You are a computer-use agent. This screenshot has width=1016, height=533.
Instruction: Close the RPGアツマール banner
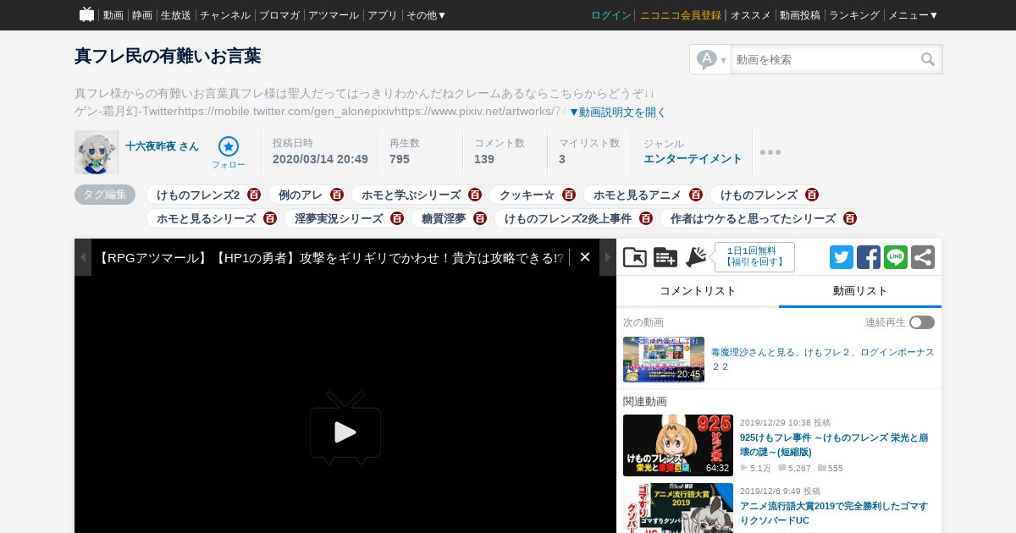(584, 257)
